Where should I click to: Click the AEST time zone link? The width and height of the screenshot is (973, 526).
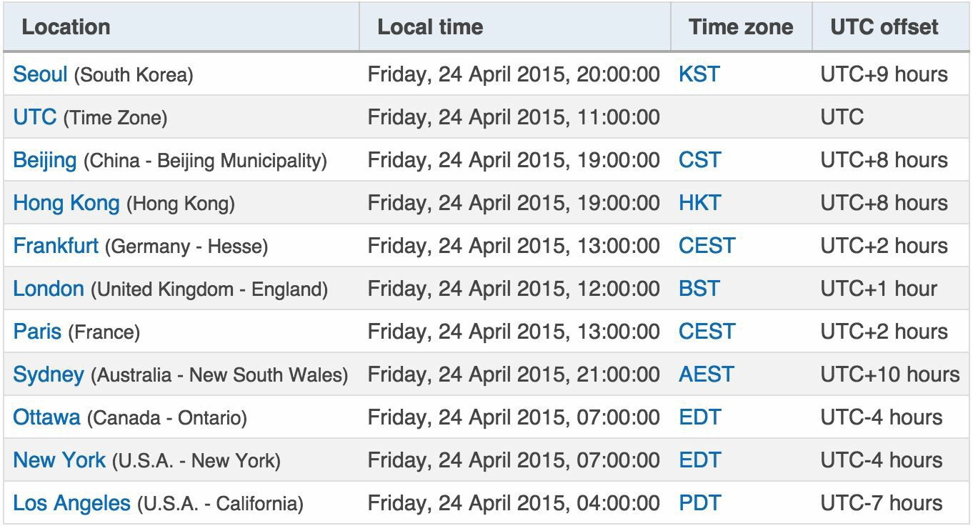706,374
